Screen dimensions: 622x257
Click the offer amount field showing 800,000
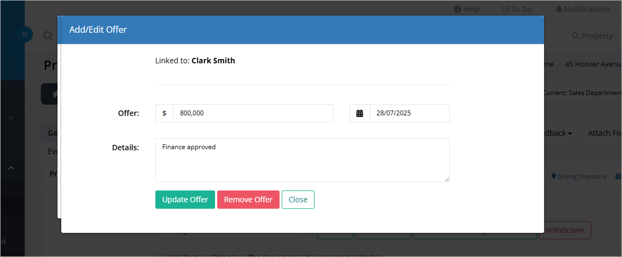[253, 113]
